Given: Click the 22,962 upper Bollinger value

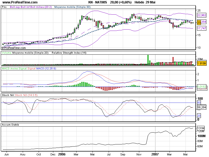Looking at the screenshot, I should pos(202,15).
